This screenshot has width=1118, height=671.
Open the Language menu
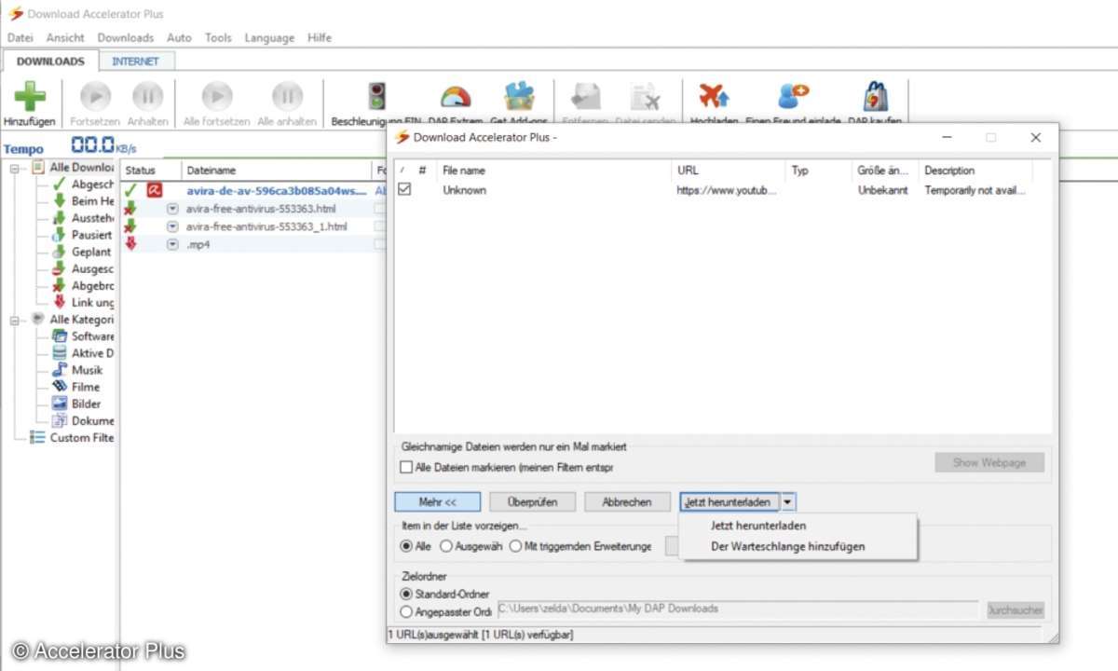[x=269, y=38]
